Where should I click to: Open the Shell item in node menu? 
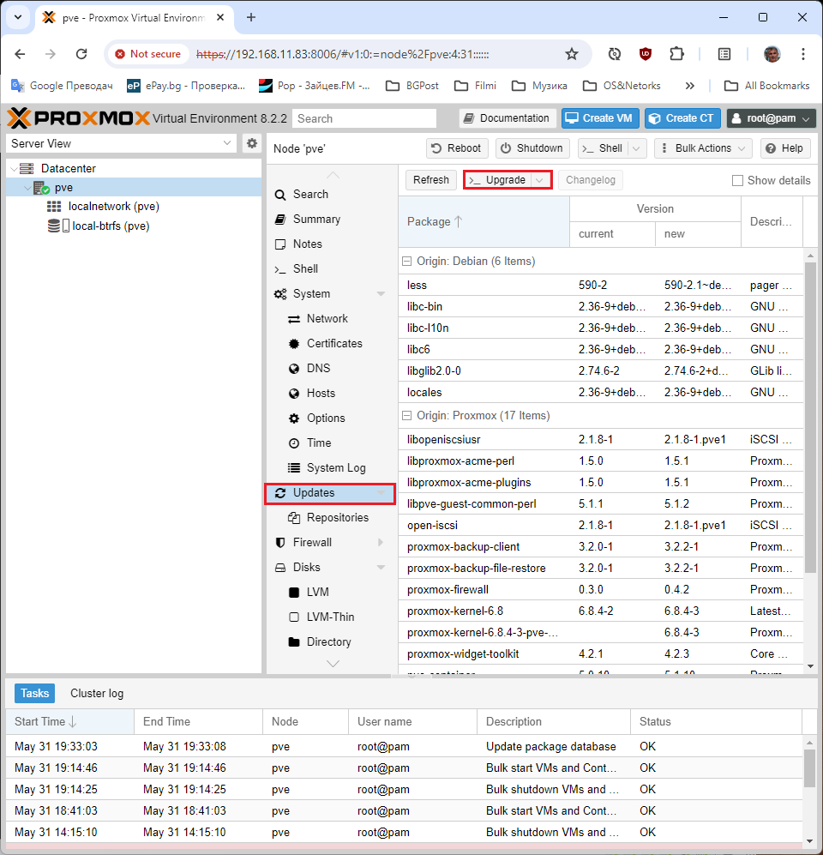pyautogui.click(x=330, y=268)
